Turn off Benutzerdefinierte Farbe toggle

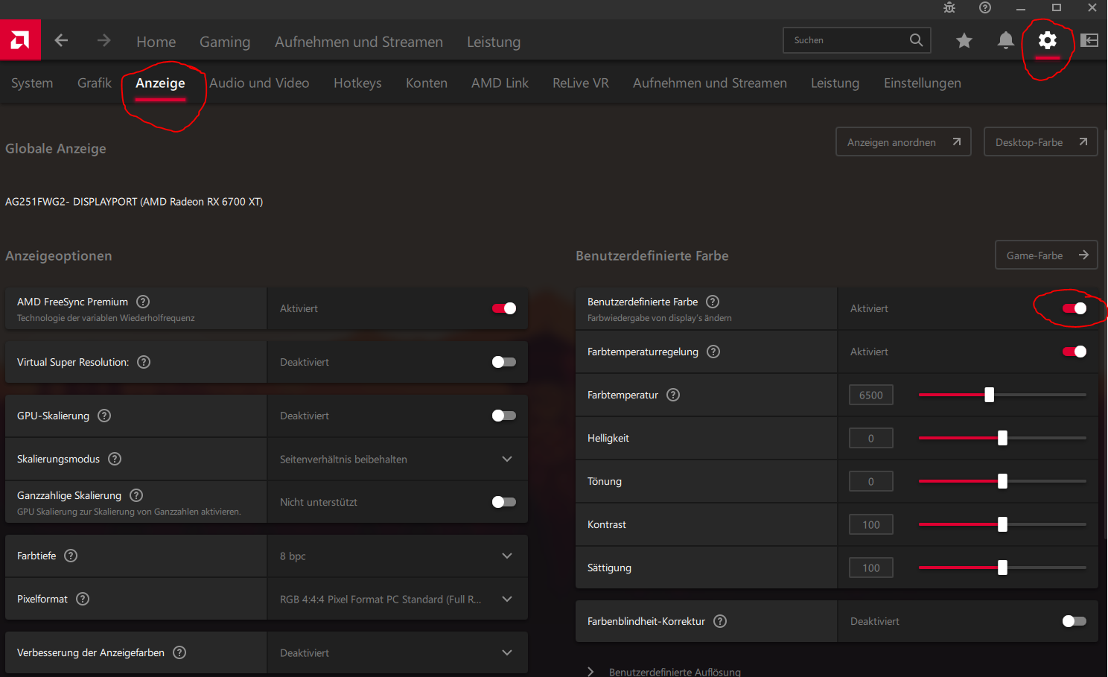(1074, 308)
